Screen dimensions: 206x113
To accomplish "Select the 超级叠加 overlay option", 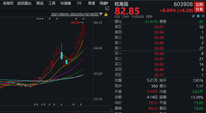I will (24, 3).
